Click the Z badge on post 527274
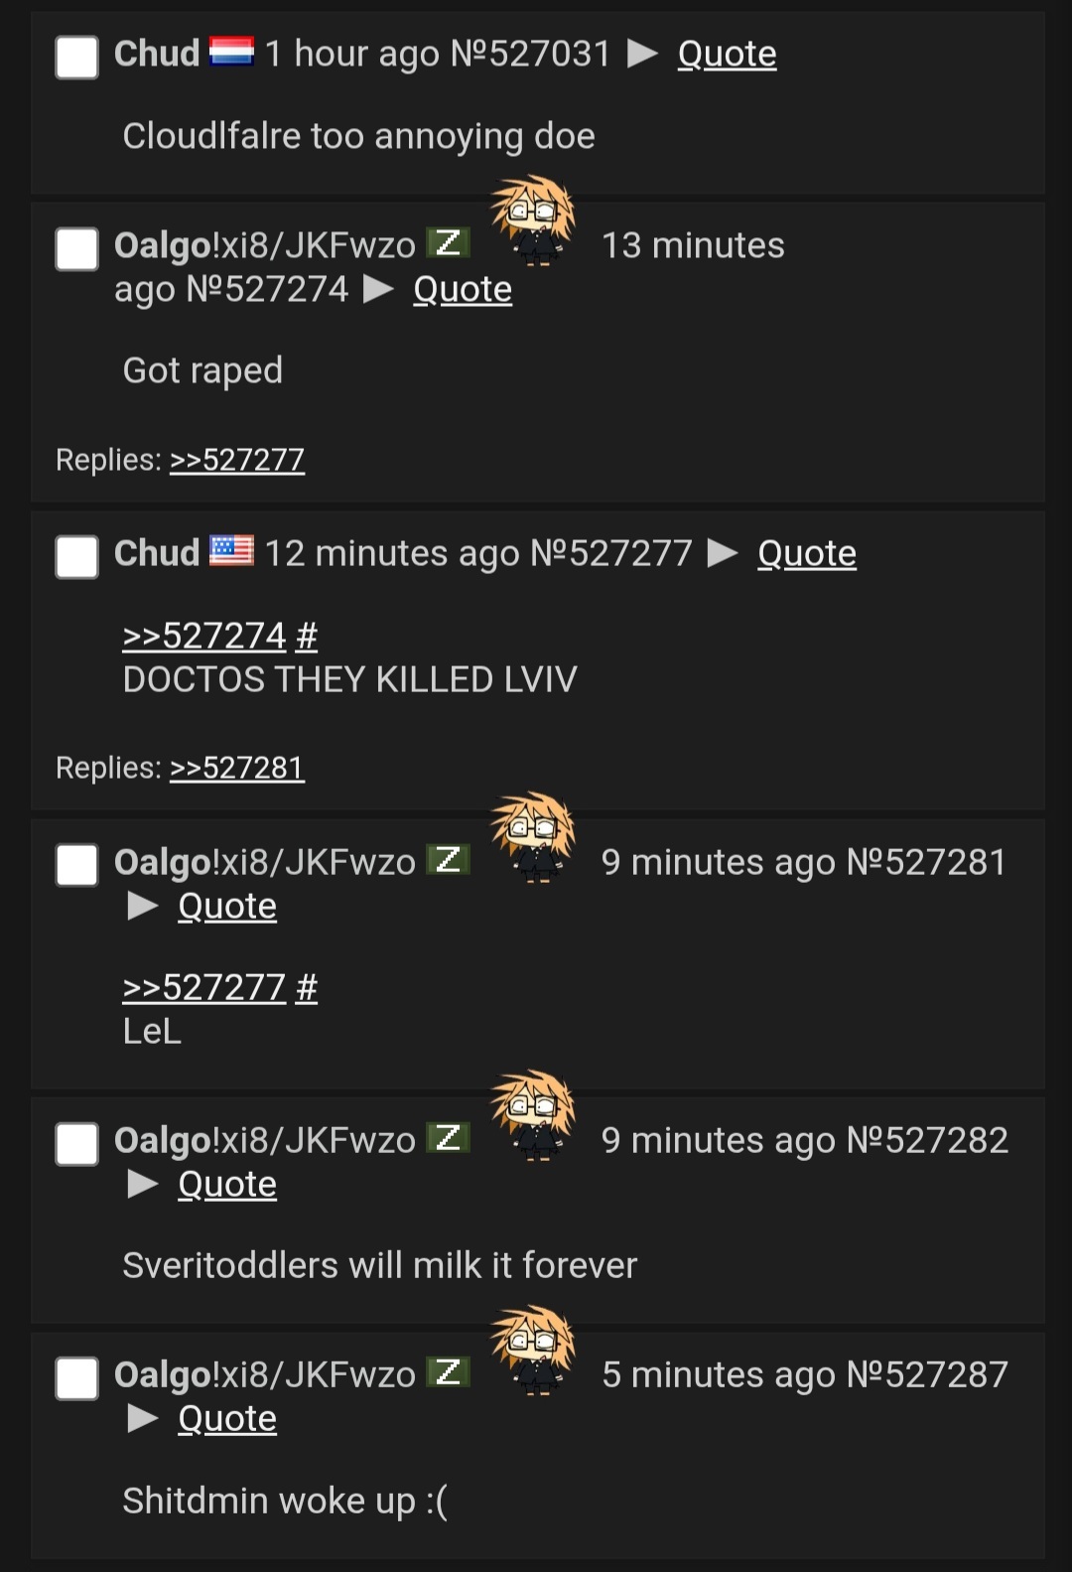This screenshot has height=1572, width=1072. [448, 242]
